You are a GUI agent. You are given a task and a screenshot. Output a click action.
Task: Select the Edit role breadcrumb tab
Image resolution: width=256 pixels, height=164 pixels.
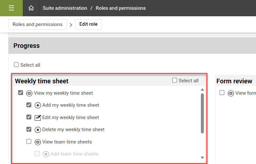(88, 24)
